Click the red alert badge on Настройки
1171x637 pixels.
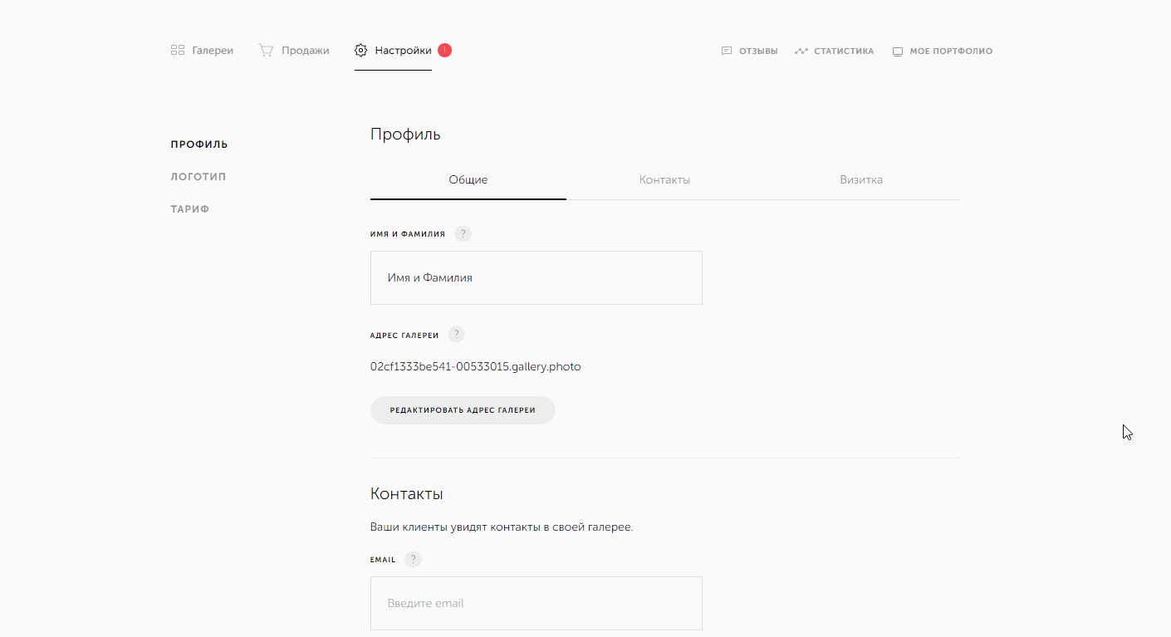(x=444, y=51)
